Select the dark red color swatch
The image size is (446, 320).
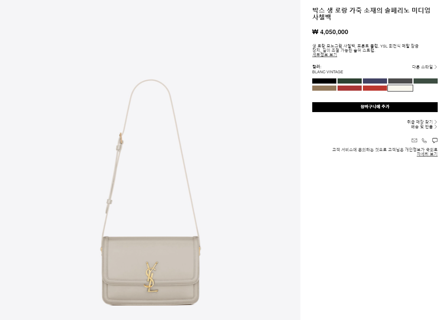[349, 88]
